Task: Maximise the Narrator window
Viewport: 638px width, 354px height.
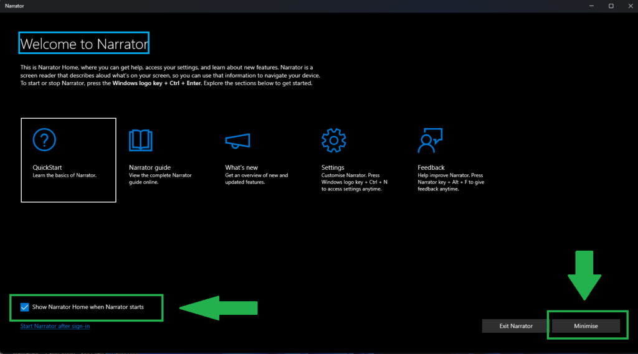Action: pyautogui.click(x=611, y=6)
